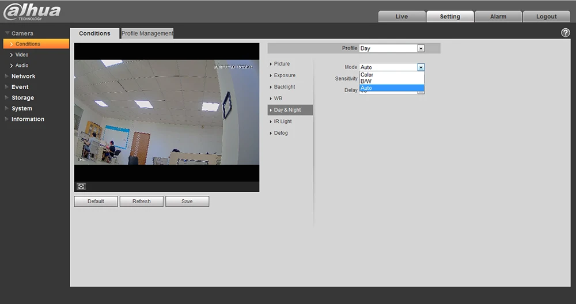Click the Mode dropdown arrow
This screenshot has height=304, width=576.
click(421, 67)
